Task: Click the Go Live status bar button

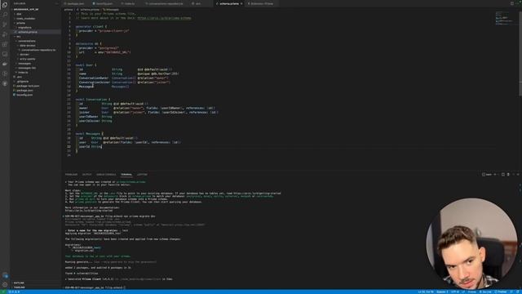Action: 485,292
